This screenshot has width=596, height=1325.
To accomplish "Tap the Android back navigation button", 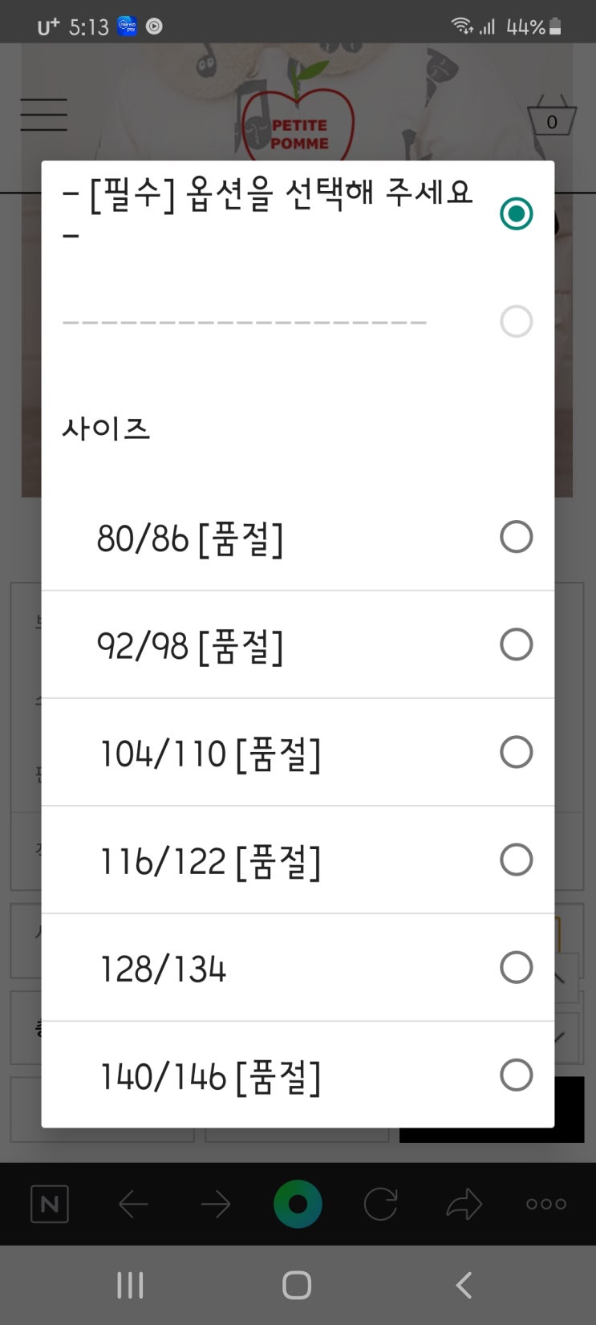I will pos(464,1285).
